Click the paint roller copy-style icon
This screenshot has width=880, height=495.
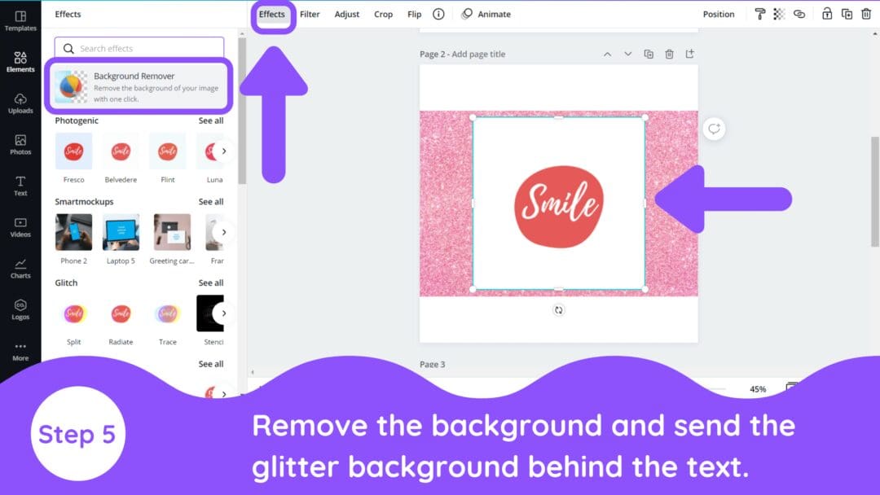(759, 14)
